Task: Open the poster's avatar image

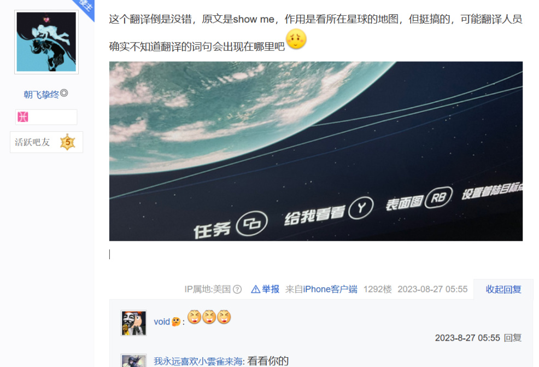Action: click(46, 42)
